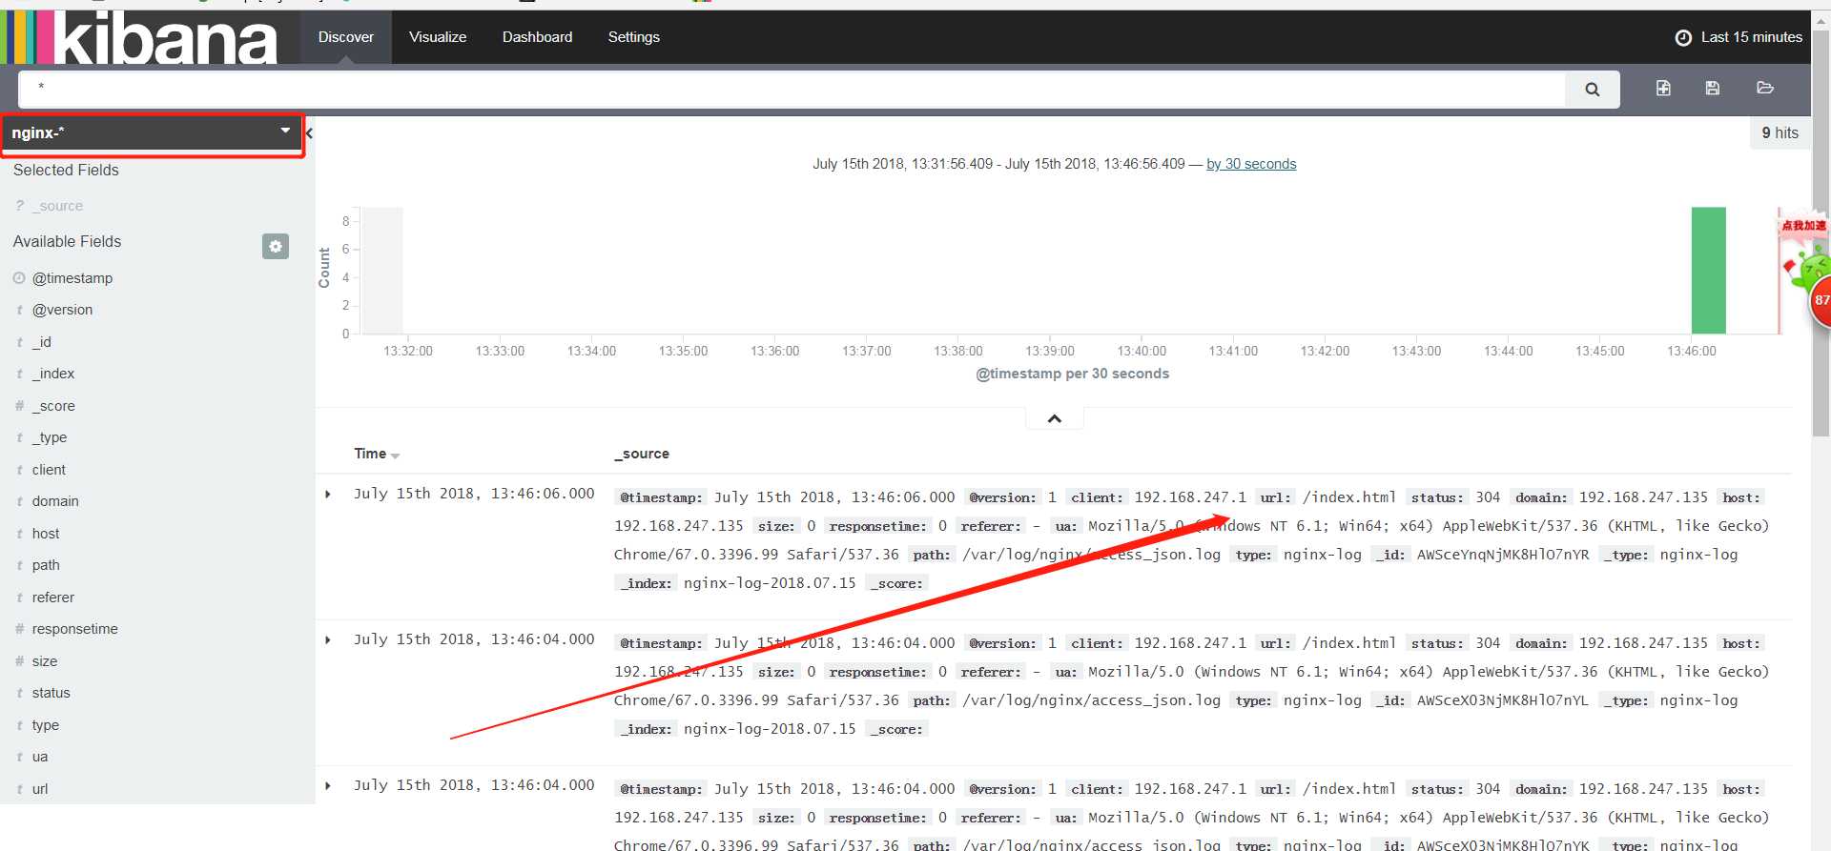Click the hash icon beside _score field
This screenshot has height=851, width=1831.
click(19, 406)
